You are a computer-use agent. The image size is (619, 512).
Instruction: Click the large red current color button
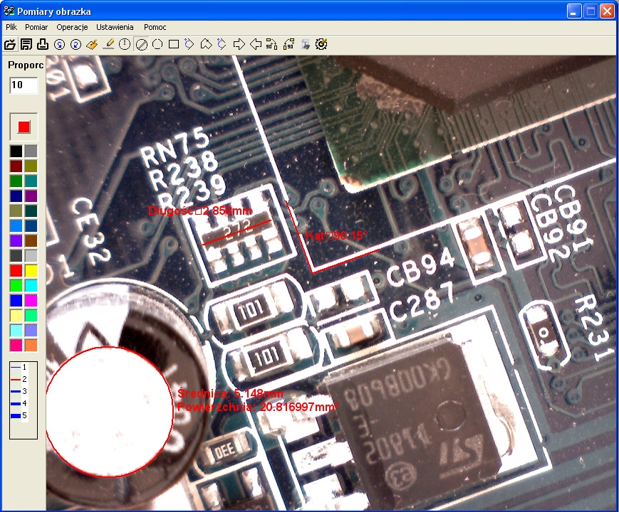24,127
